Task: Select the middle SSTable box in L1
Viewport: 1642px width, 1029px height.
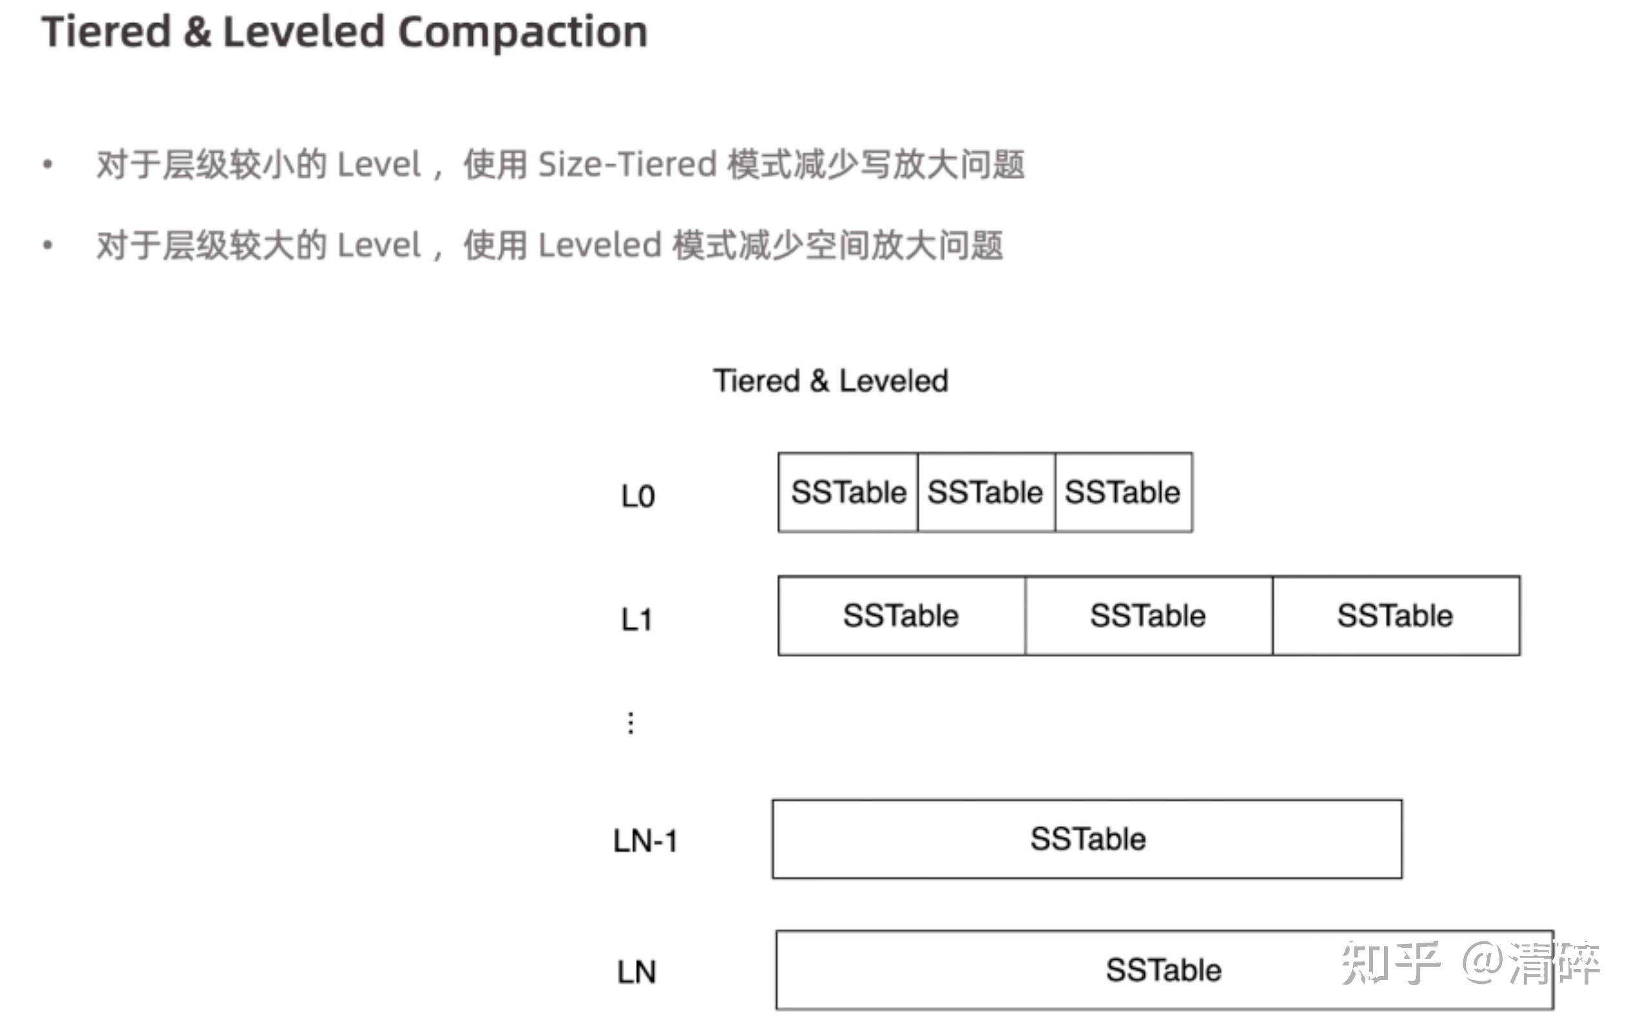Action: click(x=1149, y=616)
